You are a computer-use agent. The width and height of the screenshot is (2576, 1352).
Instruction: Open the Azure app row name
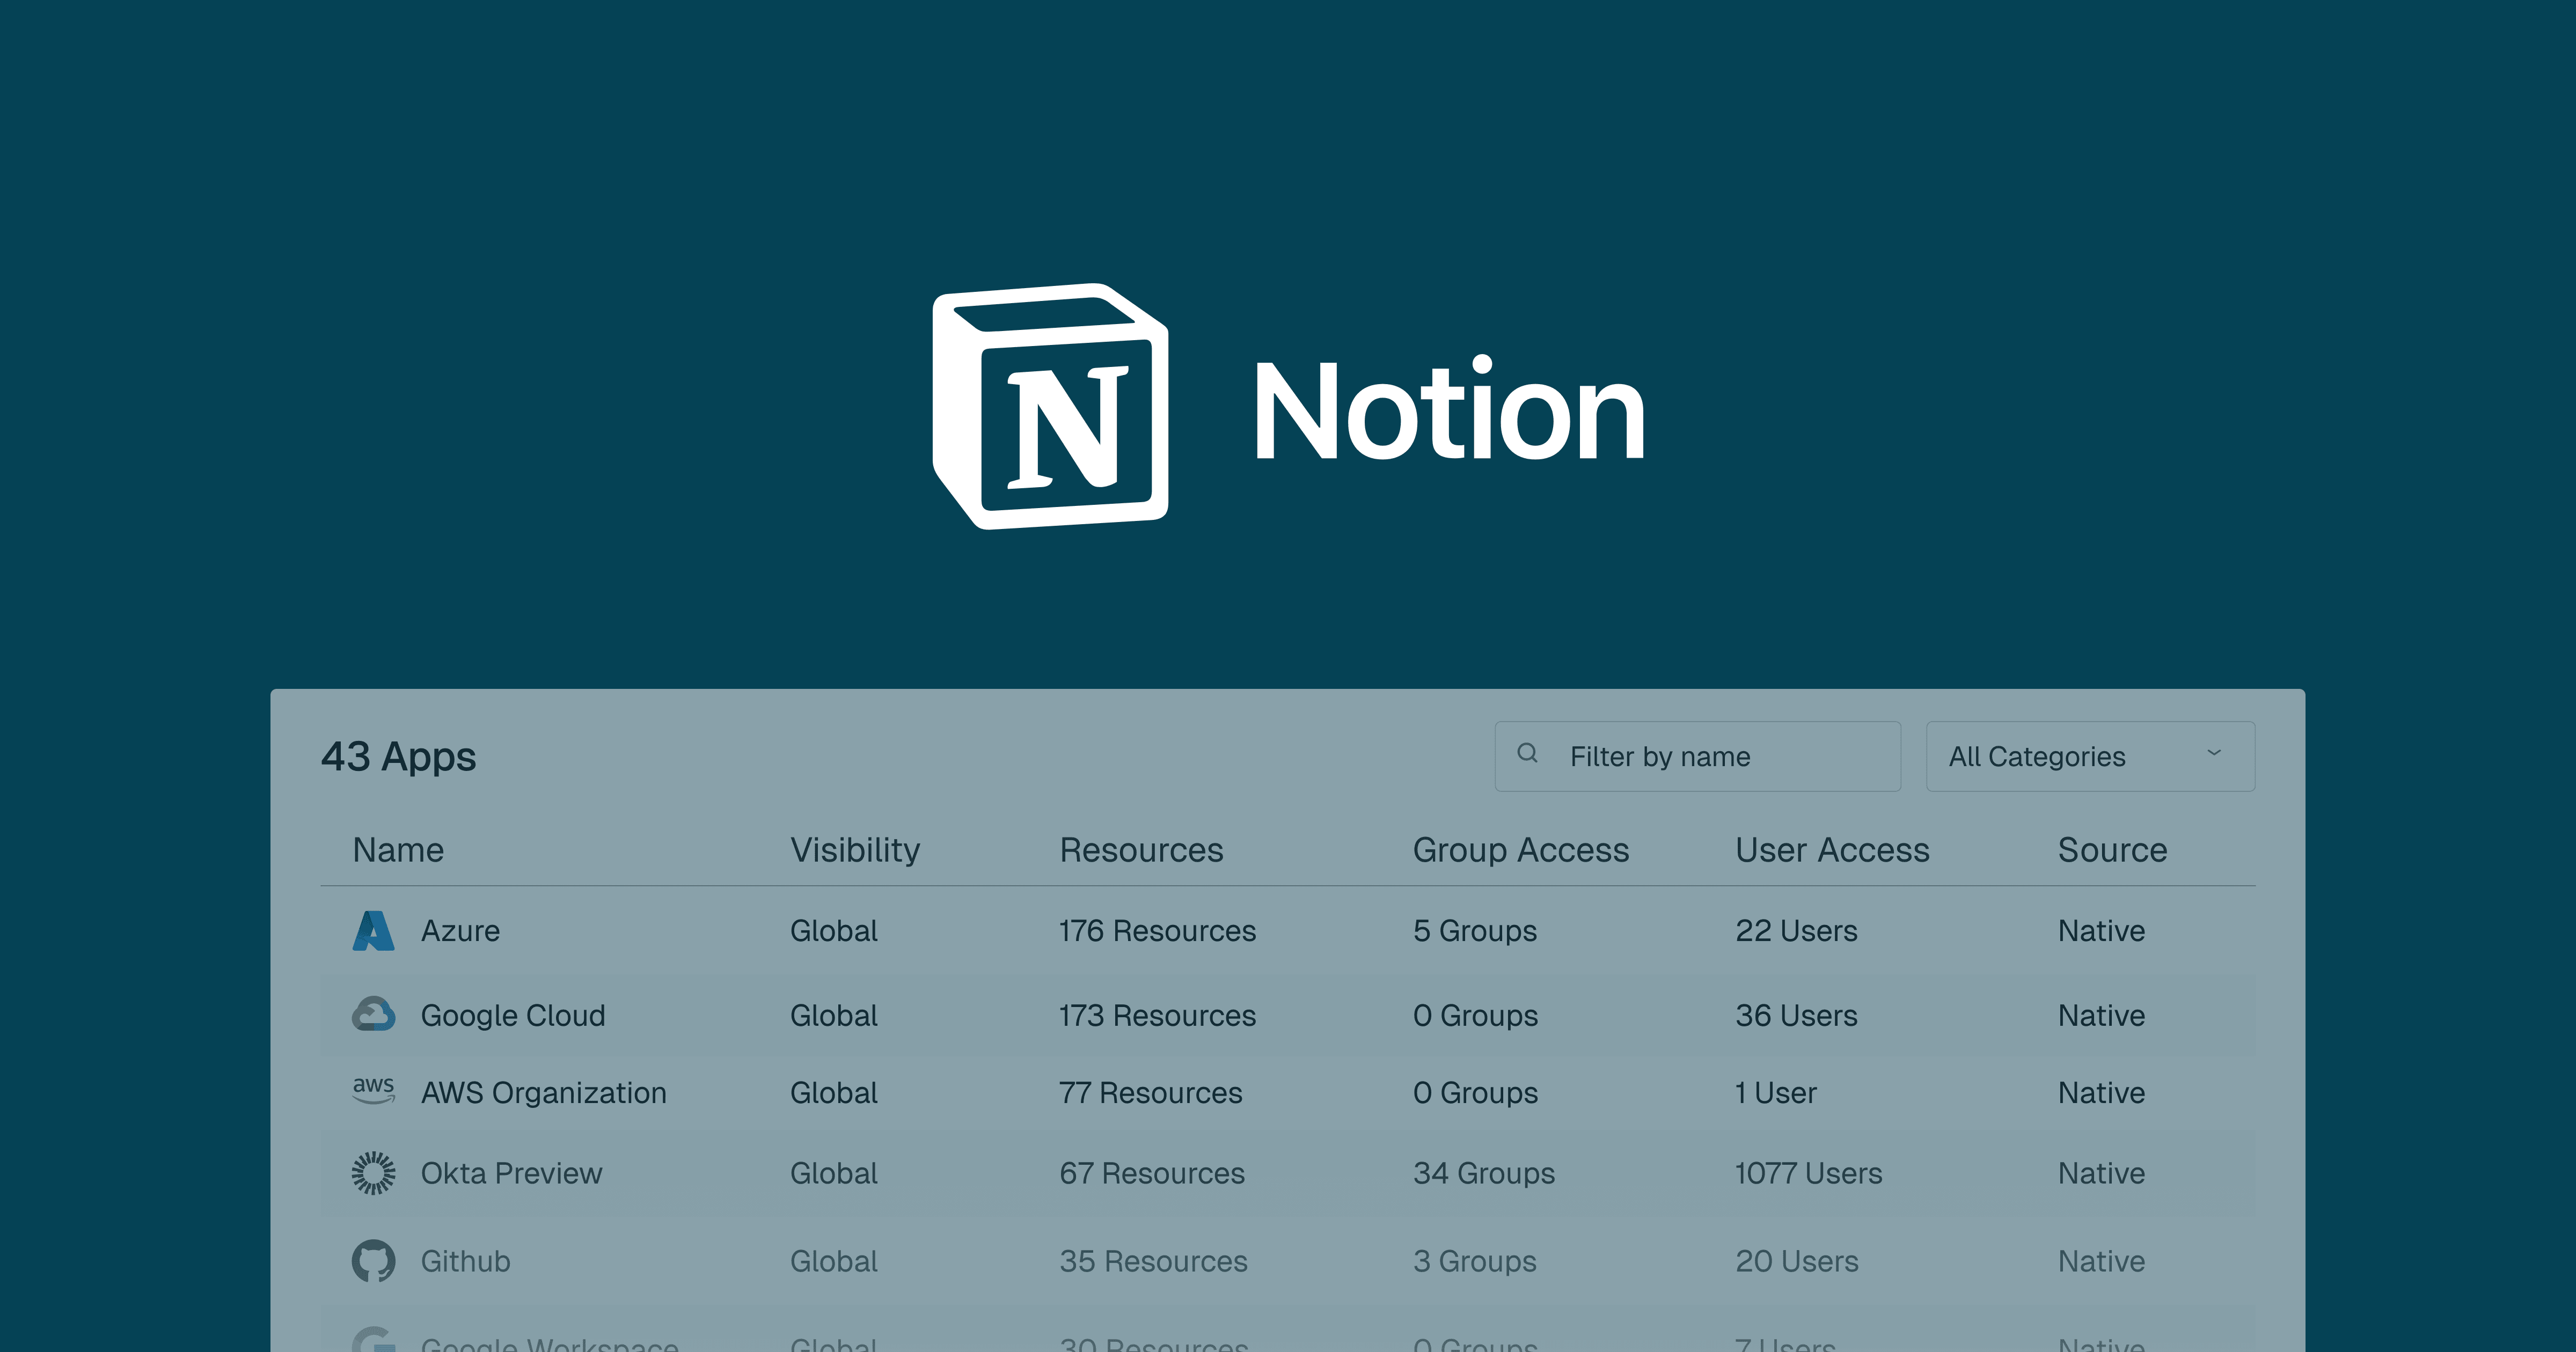tap(460, 931)
